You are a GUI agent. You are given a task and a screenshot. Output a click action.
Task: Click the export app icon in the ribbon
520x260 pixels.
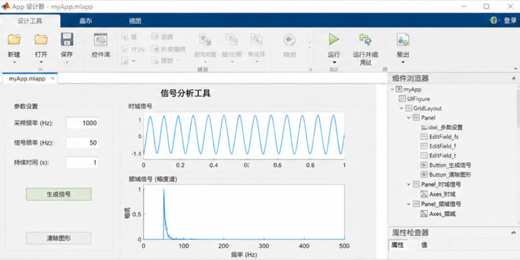(403, 39)
